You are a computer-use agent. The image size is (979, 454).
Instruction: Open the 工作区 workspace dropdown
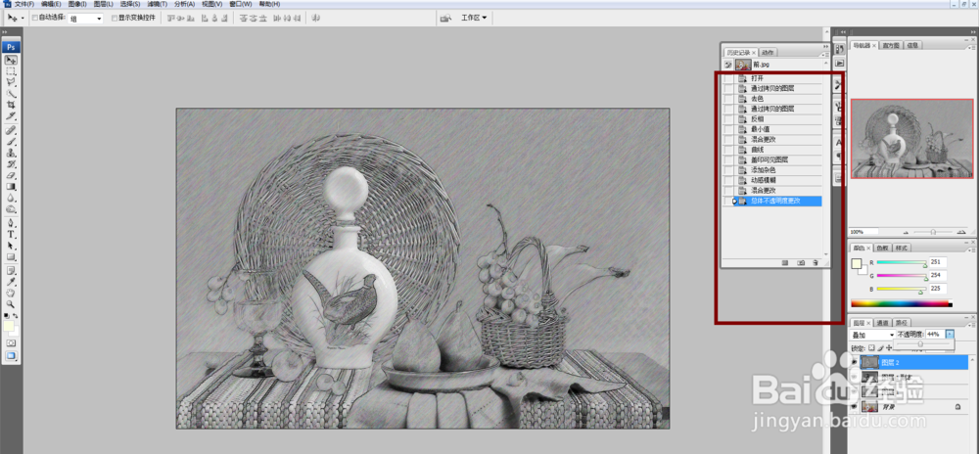pos(474,18)
